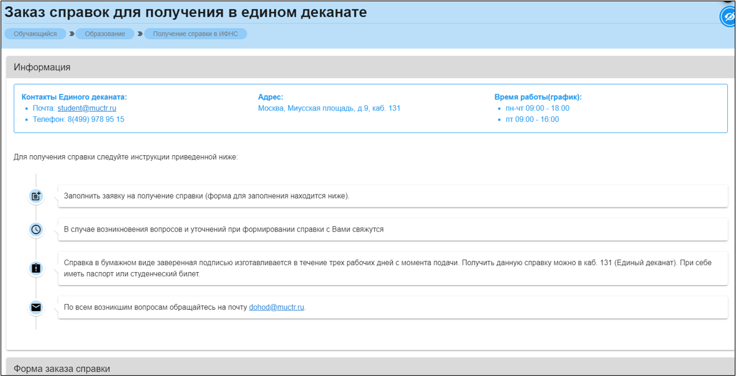Click the three working days instruction card
Image resolution: width=736 pixels, height=377 pixels.
tap(392, 268)
